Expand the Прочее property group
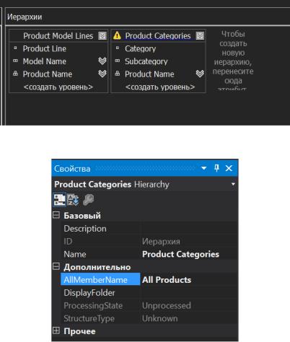This screenshot has height=342, width=290. [x=56, y=331]
